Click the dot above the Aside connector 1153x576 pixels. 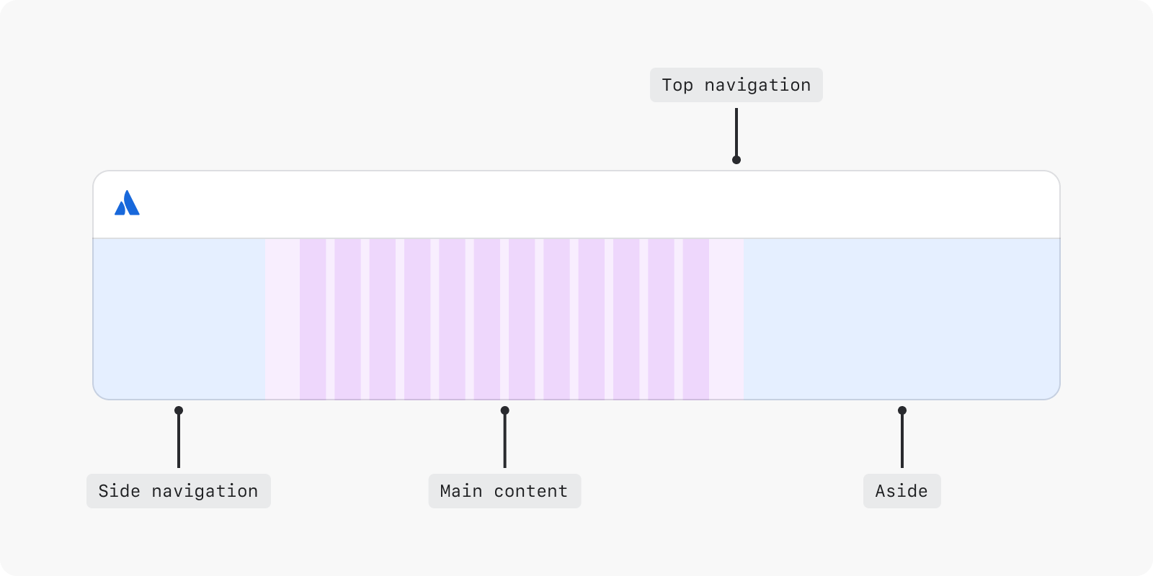pyautogui.click(x=902, y=410)
